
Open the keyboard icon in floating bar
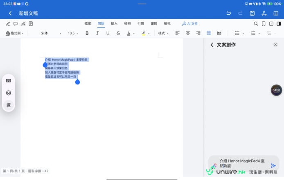click(x=9, y=81)
